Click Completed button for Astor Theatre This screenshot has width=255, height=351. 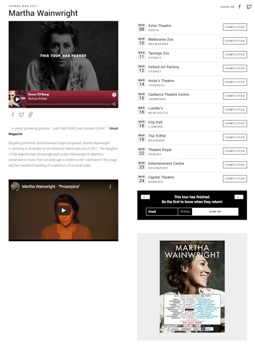click(235, 27)
